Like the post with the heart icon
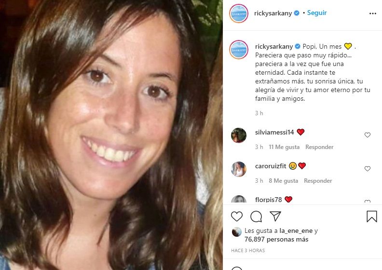382x270 pixels. coord(236,216)
